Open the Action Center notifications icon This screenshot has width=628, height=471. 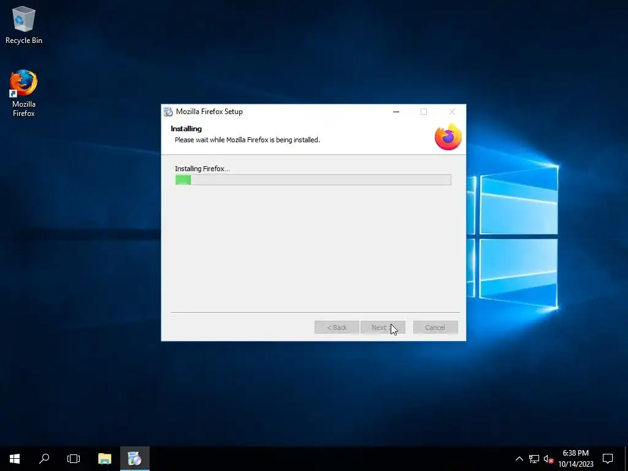pyautogui.click(x=608, y=459)
